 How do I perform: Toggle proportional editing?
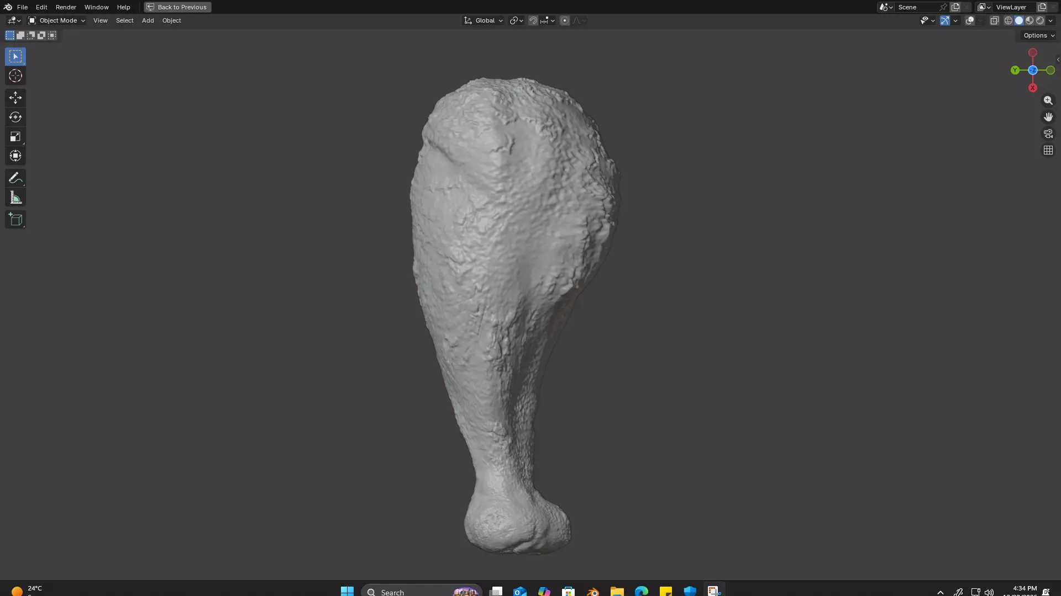[565, 20]
